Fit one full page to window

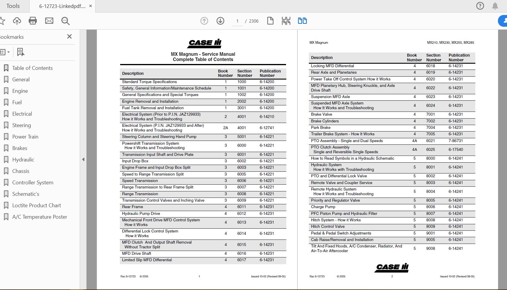270,21
